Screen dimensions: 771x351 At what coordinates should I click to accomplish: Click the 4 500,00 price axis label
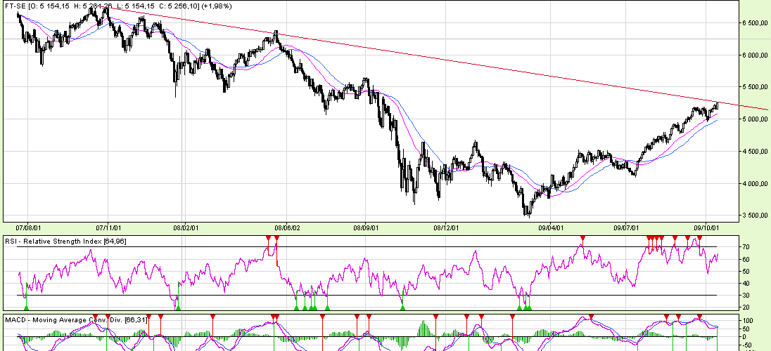[x=754, y=152]
